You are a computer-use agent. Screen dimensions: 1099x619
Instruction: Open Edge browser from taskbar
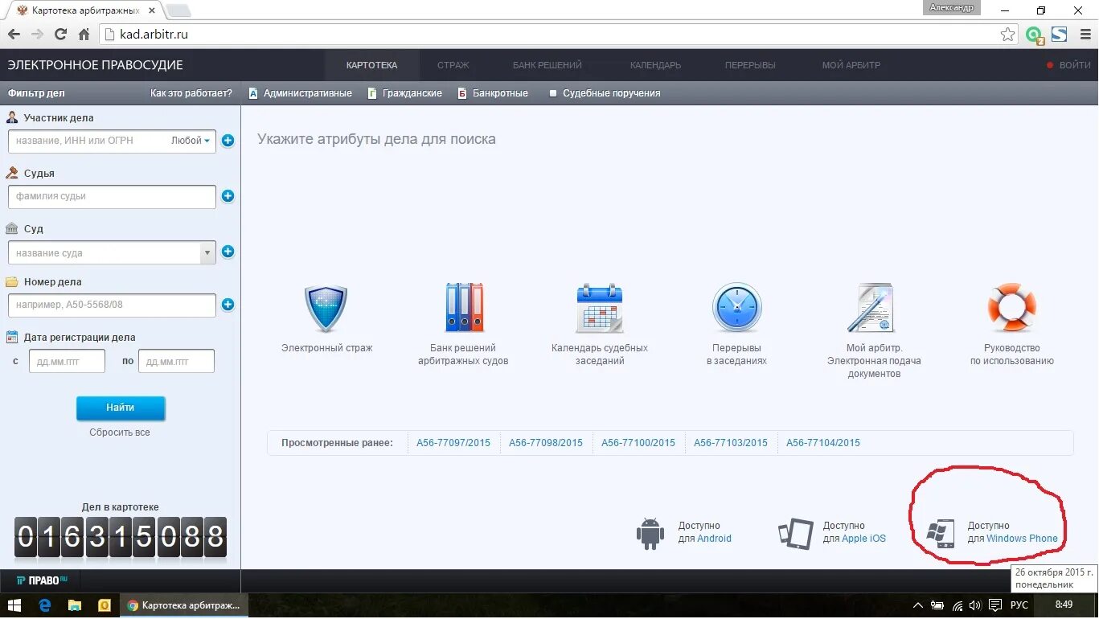(x=45, y=605)
